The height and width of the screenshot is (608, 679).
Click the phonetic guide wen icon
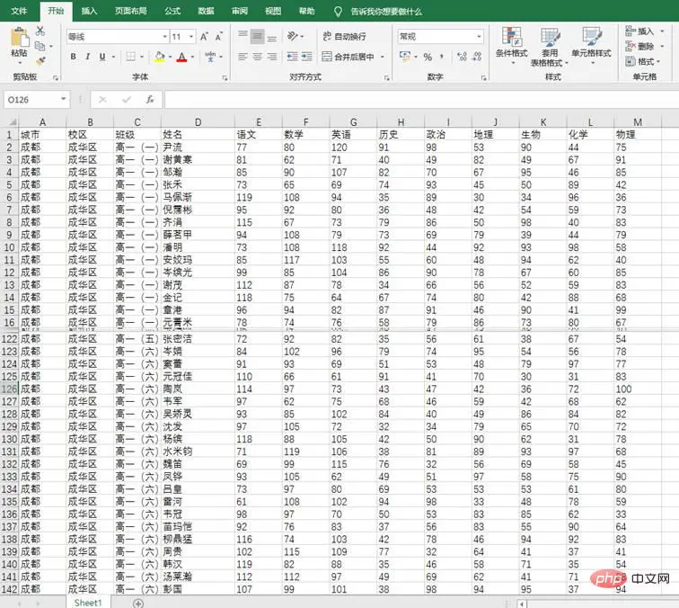coord(210,57)
